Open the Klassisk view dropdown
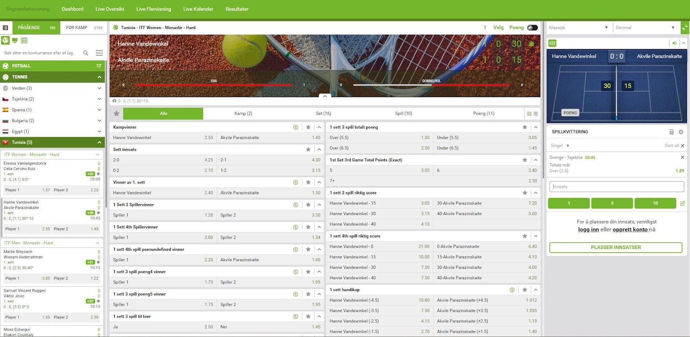 (578, 28)
